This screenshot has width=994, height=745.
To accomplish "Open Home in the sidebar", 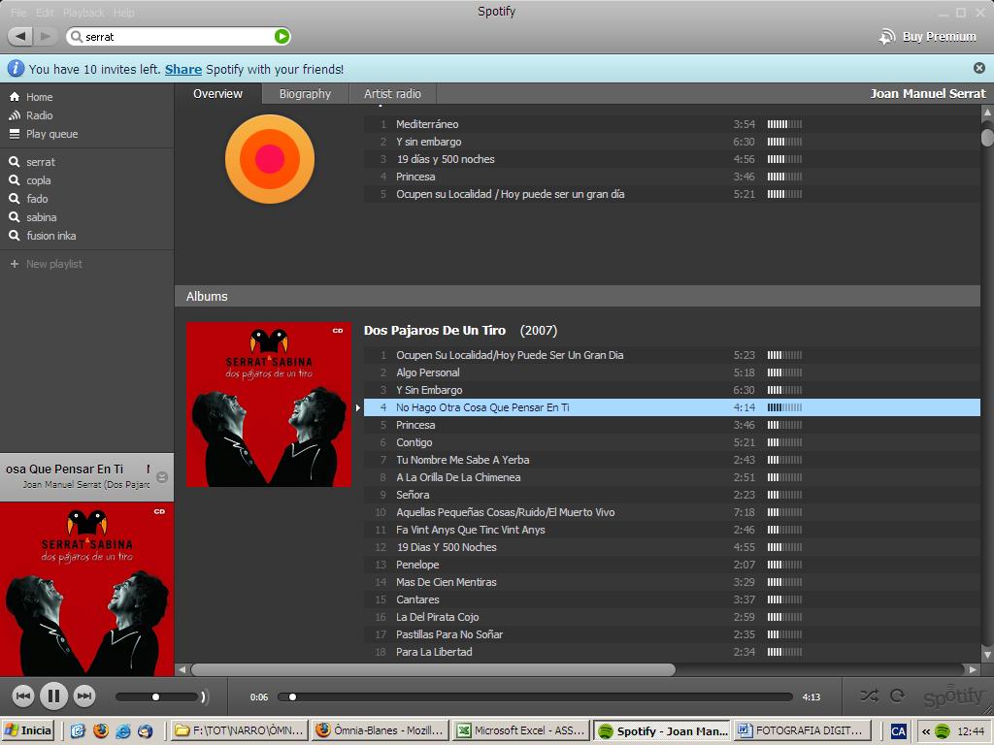I will 39,97.
